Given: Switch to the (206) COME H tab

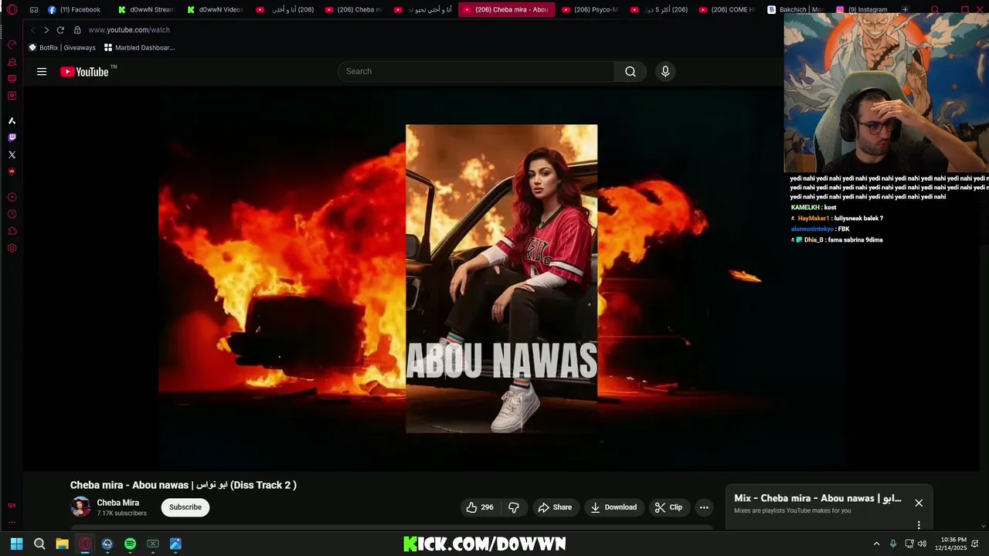Looking at the screenshot, I should (x=727, y=10).
